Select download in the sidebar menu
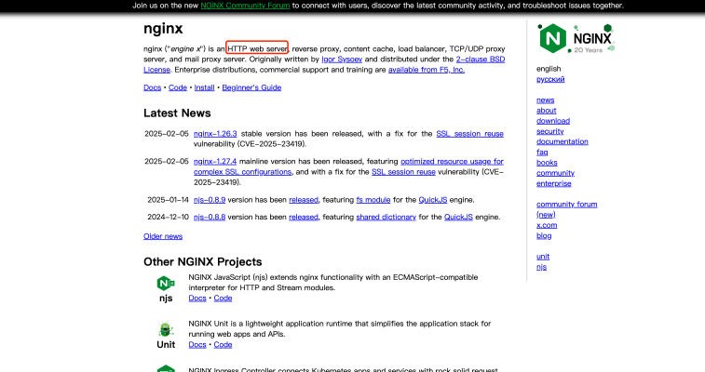705x372 pixels. tap(552, 121)
